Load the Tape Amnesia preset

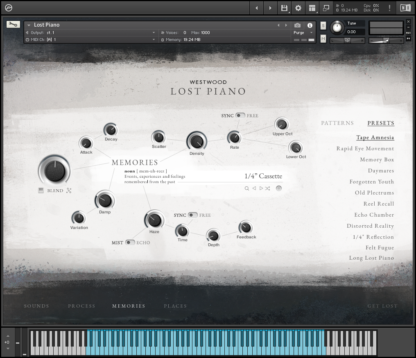tap(375, 138)
